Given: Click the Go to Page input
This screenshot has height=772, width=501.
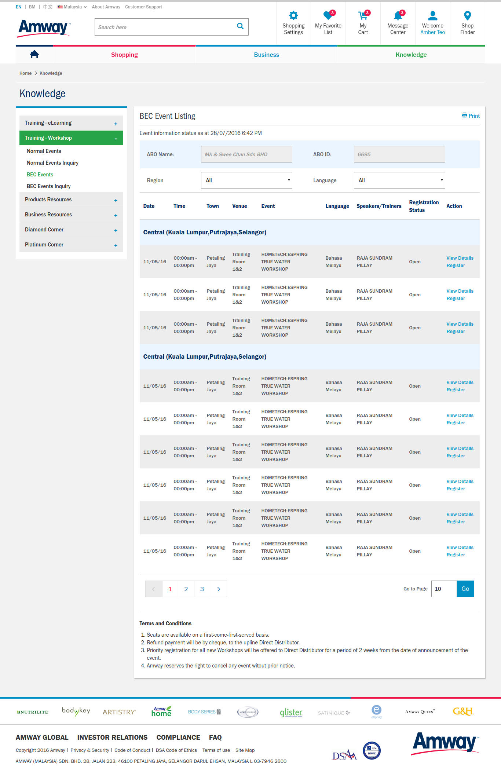Looking at the screenshot, I should (444, 589).
